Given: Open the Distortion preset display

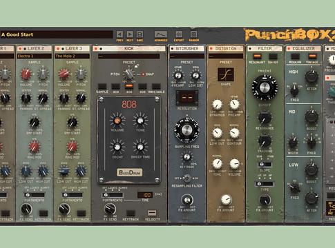Looking at the screenshot, I should (x=226, y=56).
